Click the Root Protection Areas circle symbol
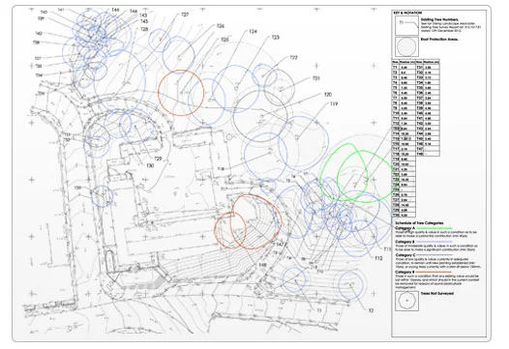Image resolution: width=509 pixels, height=349 pixels. 406,46
